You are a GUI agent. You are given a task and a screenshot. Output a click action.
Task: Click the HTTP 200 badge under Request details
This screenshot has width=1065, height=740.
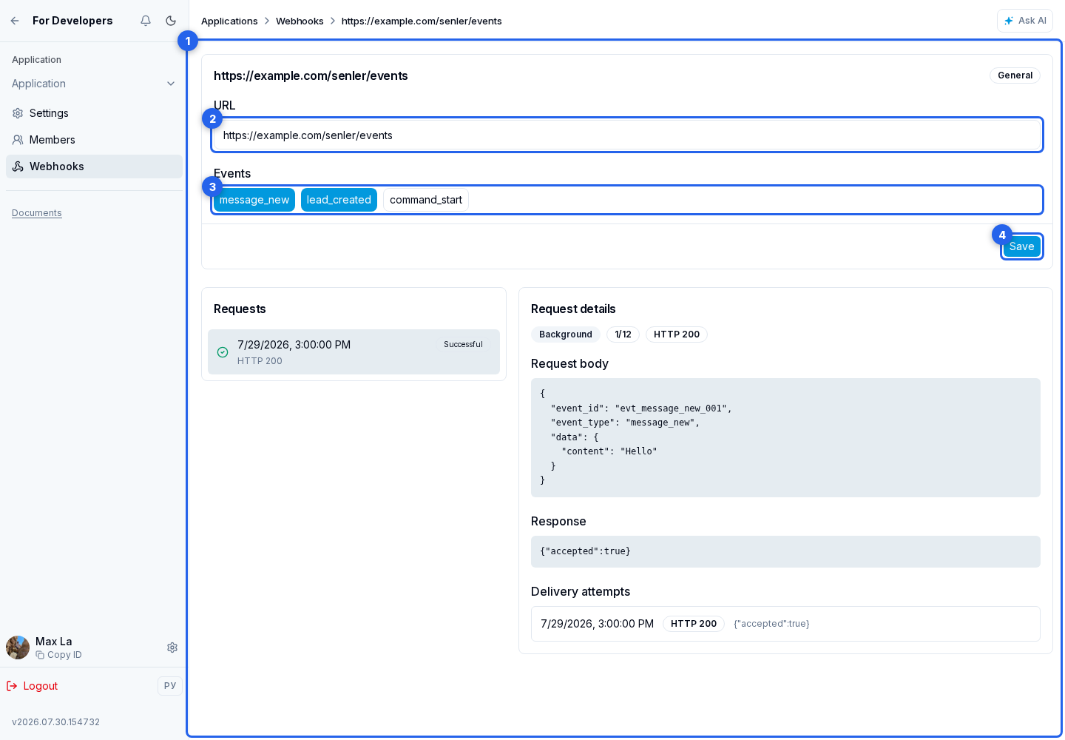(677, 334)
